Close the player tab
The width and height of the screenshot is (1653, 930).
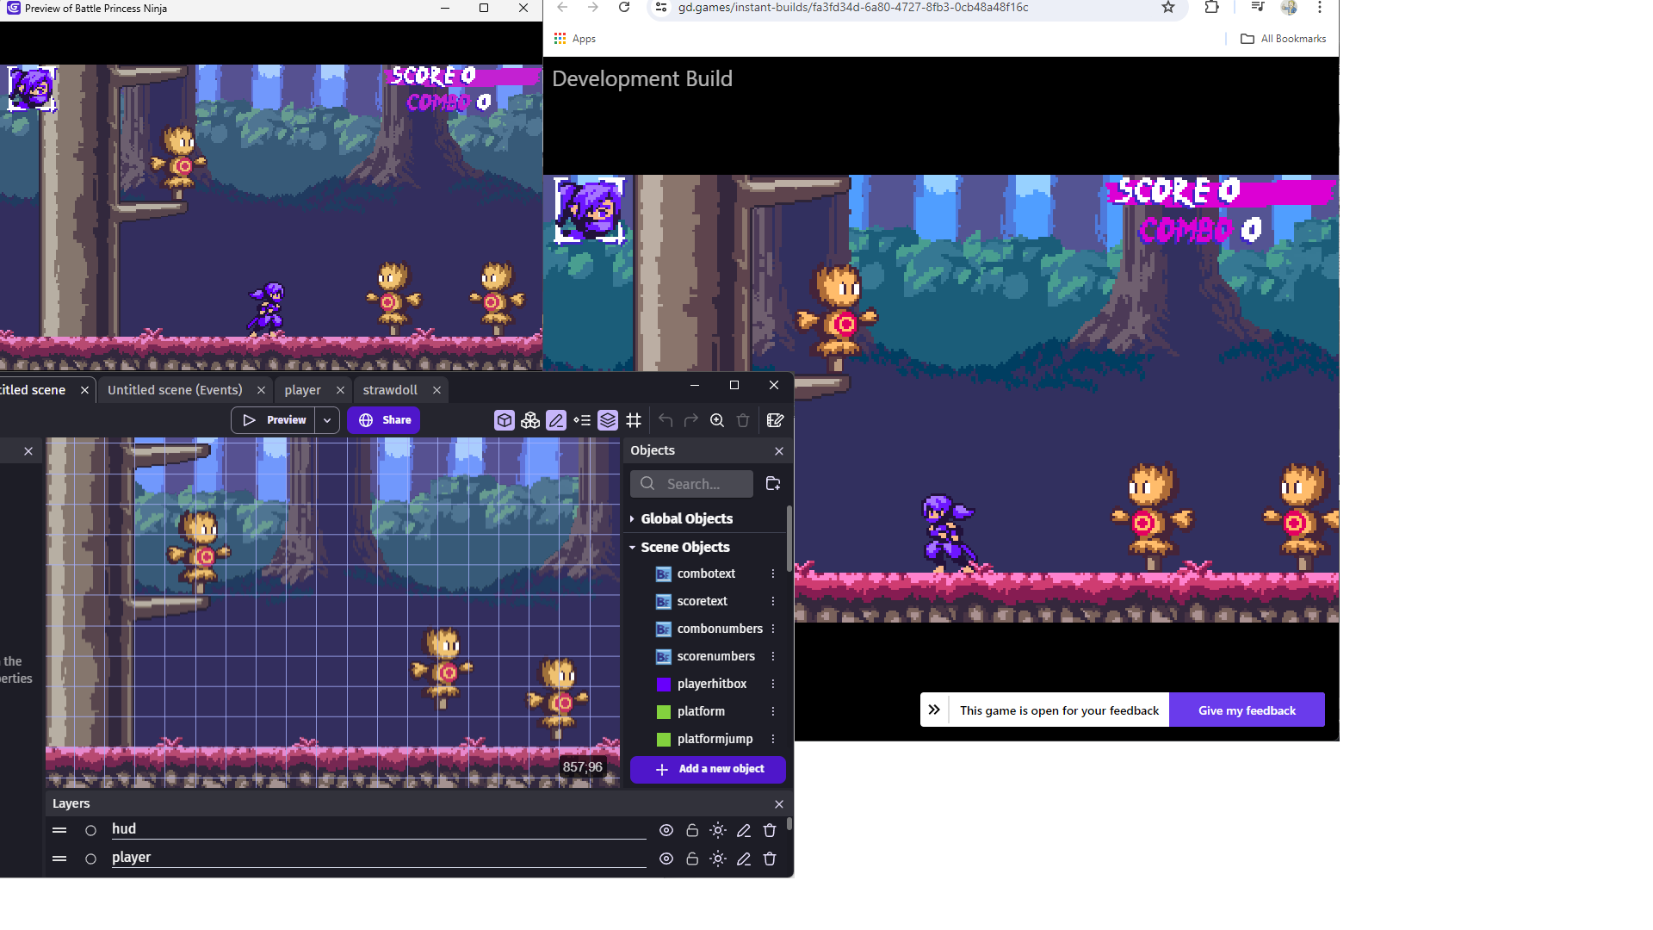click(340, 390)
